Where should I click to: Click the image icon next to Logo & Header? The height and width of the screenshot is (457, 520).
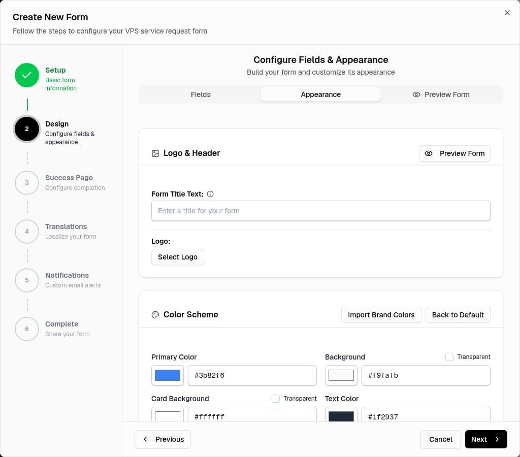[155, 153]
